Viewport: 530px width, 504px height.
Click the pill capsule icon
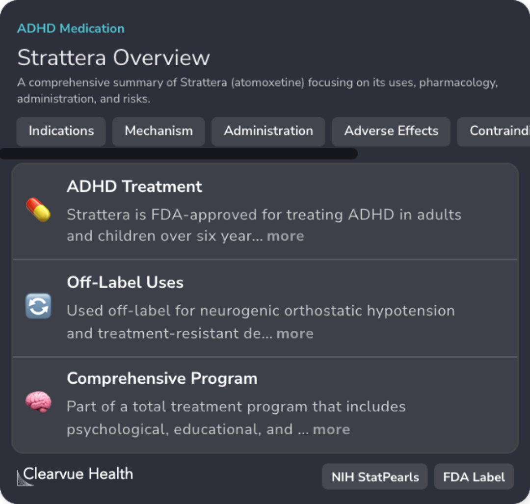[x=38, y=210]
